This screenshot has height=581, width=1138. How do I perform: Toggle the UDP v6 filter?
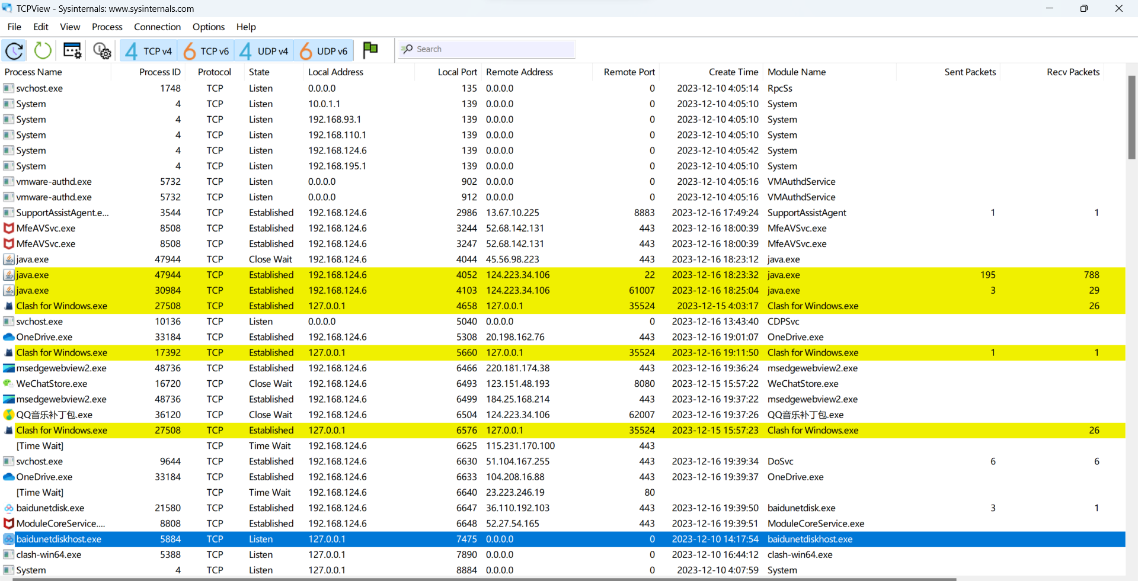point(324,51)
